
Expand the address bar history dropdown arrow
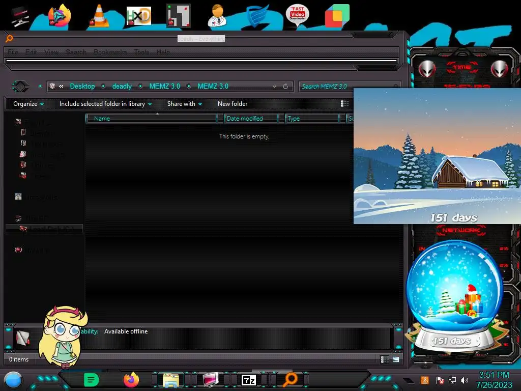(x=274, y=87)
